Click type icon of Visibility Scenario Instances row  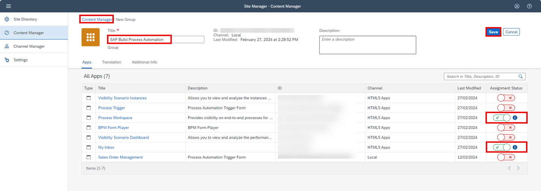tap(89, 98)
